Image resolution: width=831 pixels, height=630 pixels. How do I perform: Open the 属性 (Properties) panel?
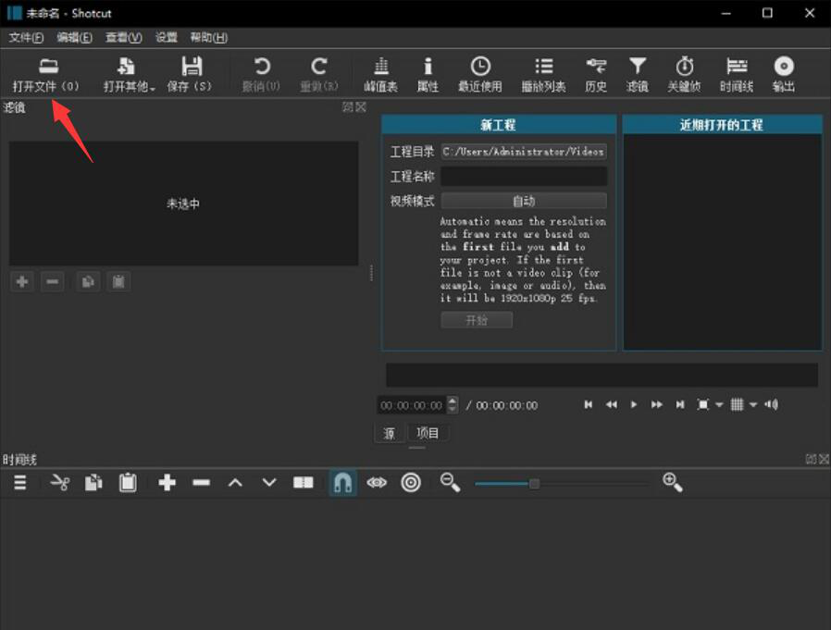click(428, 74)
